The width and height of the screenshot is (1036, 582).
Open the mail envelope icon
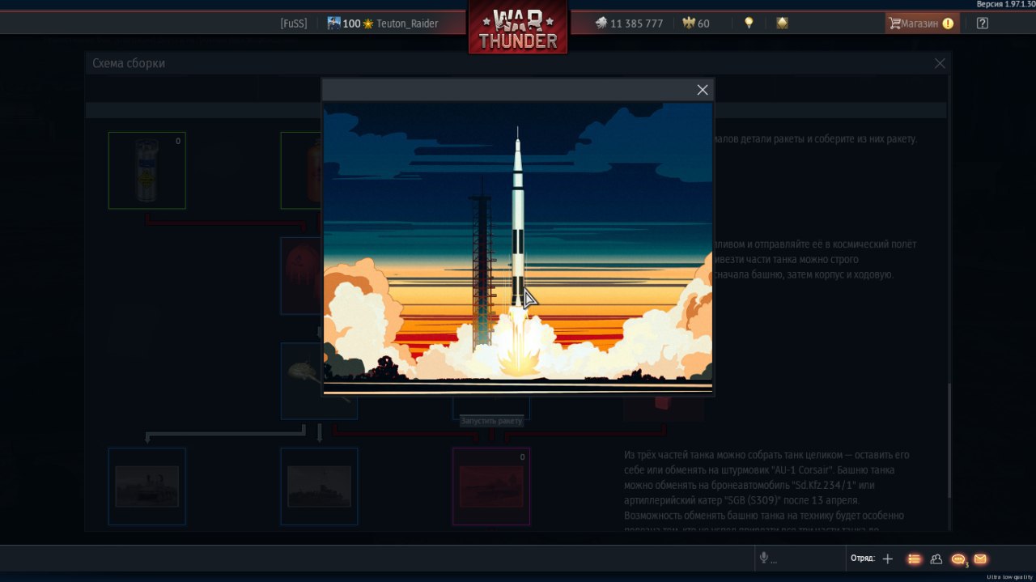[x=980, y=559]
